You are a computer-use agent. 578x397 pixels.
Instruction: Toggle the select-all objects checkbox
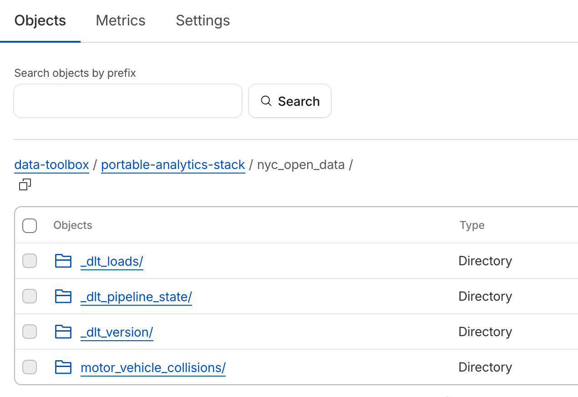tap(30, 225)
